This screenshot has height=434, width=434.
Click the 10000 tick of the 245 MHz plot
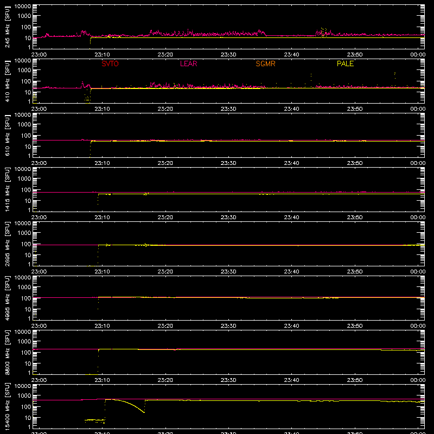click(x=23, y=7)
